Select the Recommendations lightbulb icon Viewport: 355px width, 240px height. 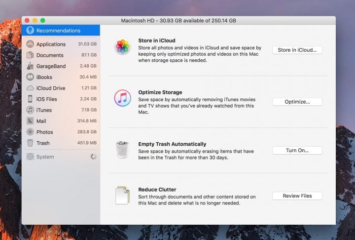pos(30,31)
